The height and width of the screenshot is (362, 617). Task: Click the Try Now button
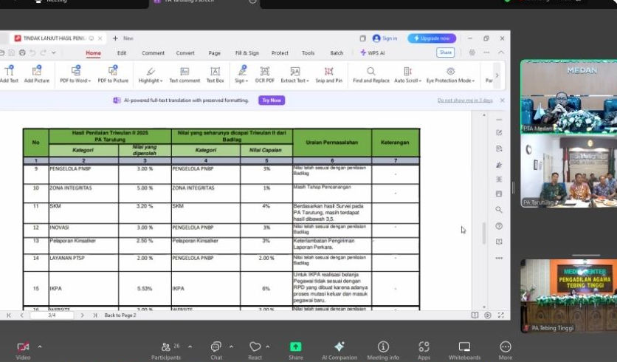coord(271,100)
